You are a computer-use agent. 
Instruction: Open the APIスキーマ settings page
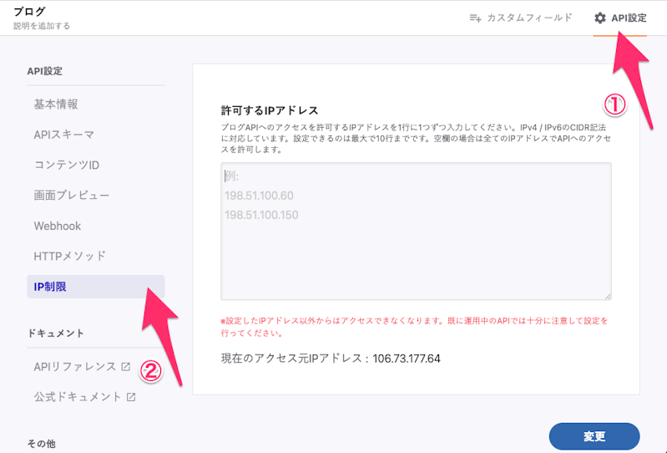(x=63, y=135)
